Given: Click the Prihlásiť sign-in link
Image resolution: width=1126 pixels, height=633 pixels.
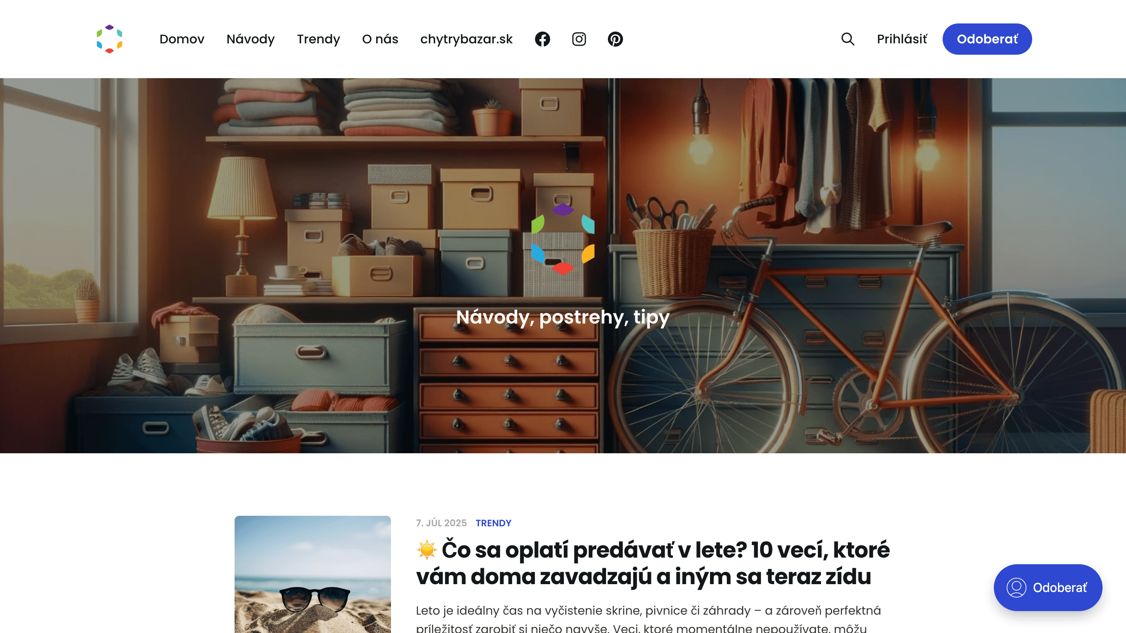Looking at the screenshot, I should tap(901, 39).
